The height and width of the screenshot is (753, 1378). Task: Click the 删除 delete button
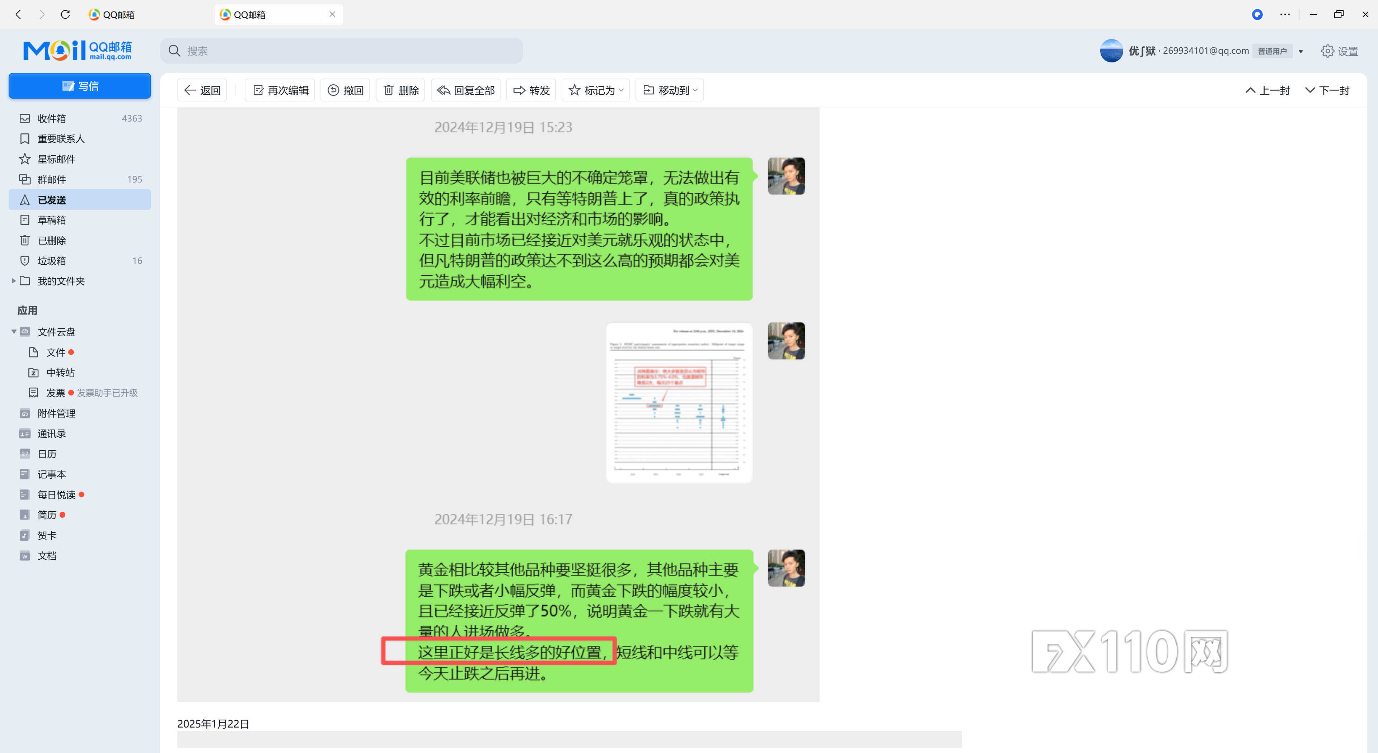tap(401, 90)
